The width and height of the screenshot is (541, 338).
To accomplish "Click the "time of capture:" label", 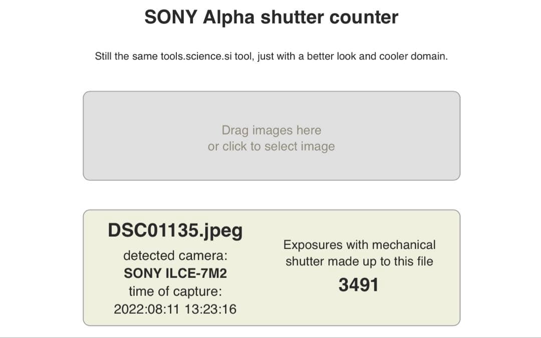I will click(175, 291).
